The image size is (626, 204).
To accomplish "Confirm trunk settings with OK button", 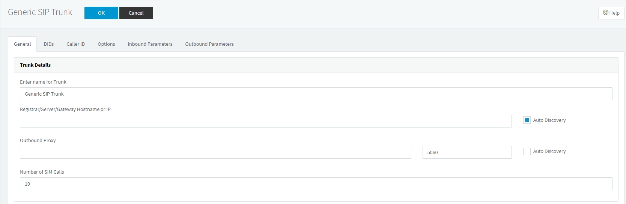I will click(x=101, y=13).
